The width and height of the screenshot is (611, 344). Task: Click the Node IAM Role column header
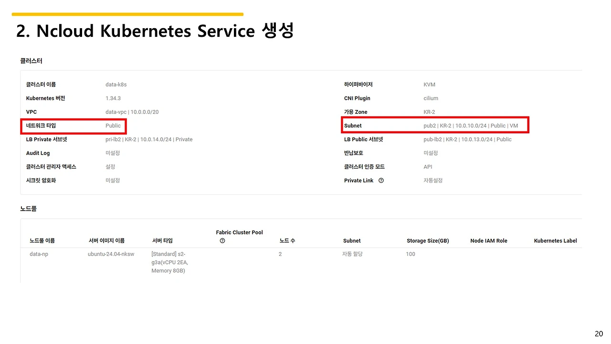[489, 241]
